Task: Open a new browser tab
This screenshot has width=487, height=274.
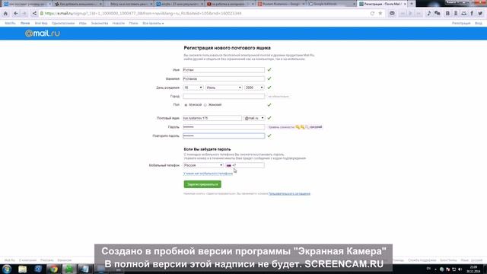Action: [x=412, y=4]
